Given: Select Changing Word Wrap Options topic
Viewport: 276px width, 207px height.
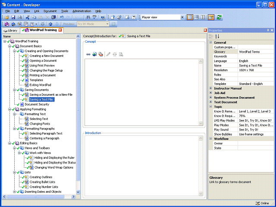Looking at the screenshot, I should [53, 167].
